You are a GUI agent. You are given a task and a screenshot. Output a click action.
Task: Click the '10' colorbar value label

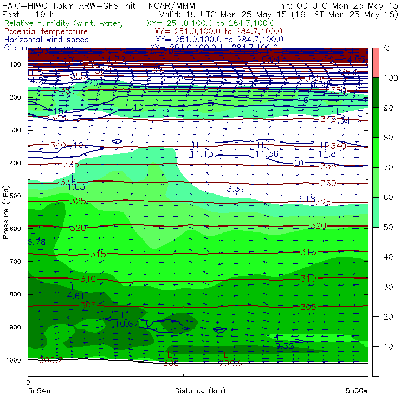click(x=388, y=347)
